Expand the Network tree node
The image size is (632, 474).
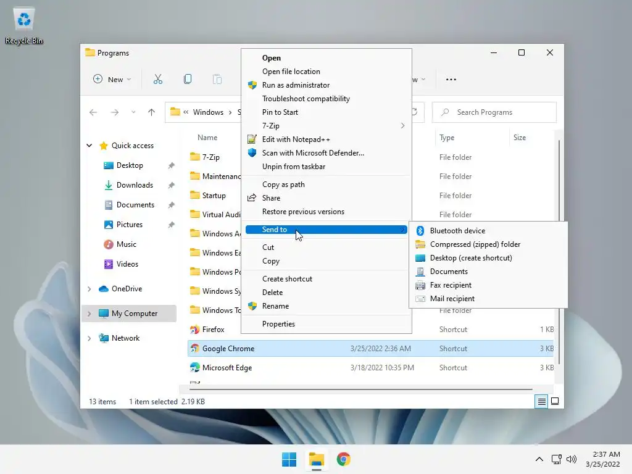(89, 338)
